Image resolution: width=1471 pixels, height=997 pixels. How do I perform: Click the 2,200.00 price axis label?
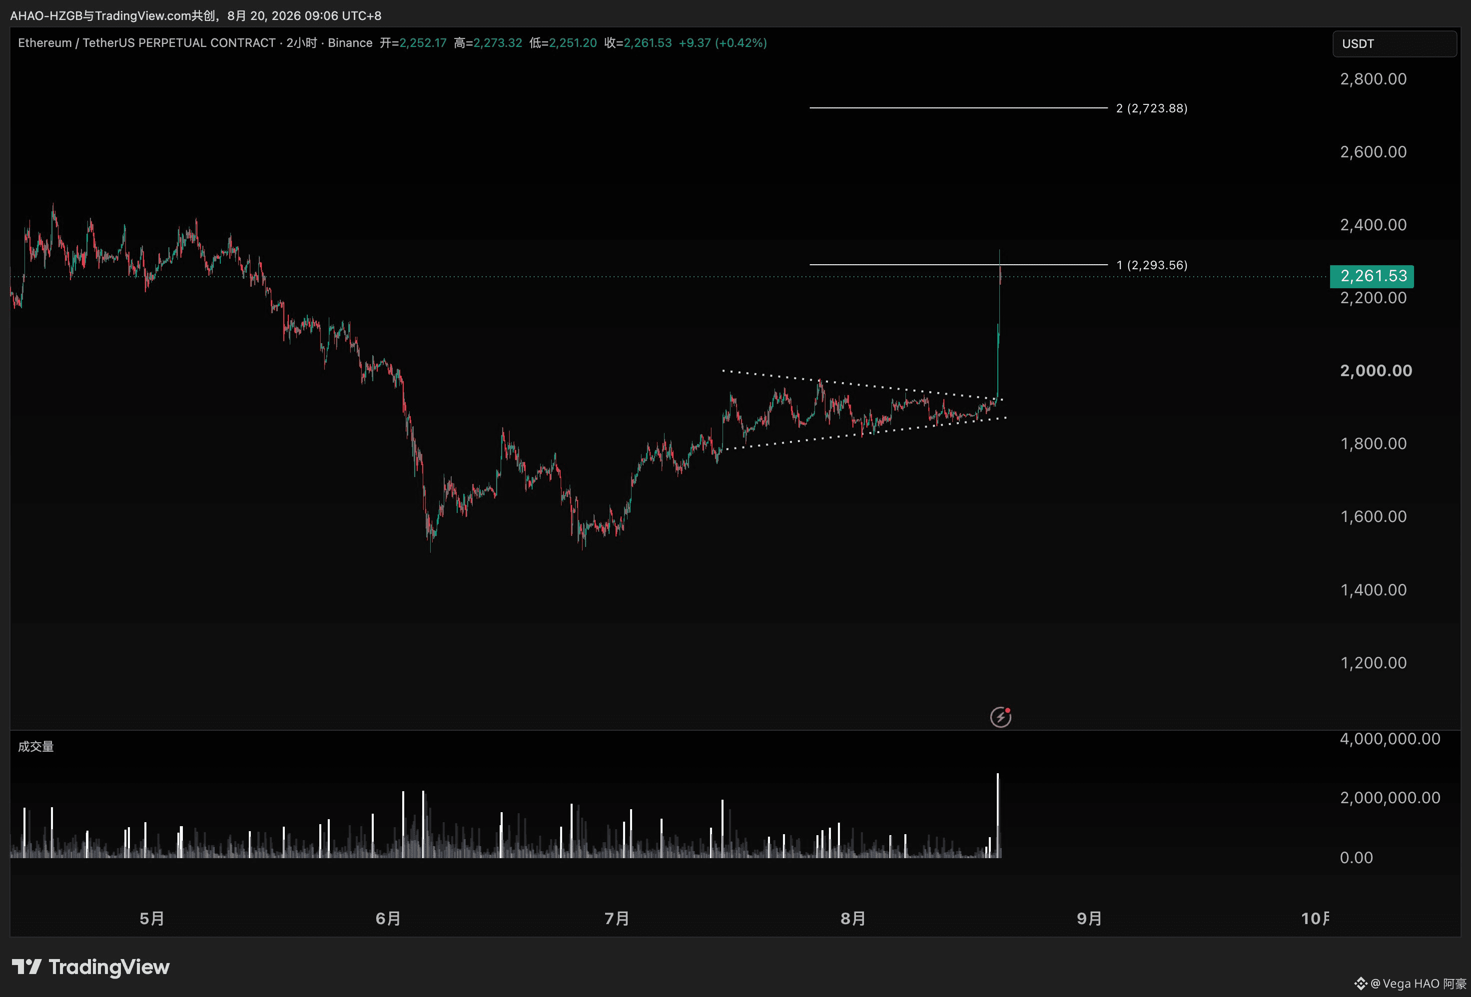(1374, 298)
